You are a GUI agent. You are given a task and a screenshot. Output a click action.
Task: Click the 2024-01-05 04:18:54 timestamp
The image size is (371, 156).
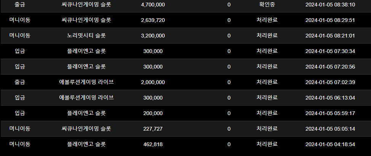click(330, 145)
